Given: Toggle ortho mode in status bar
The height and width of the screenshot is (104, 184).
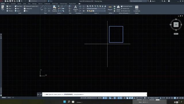Looking at the screenshot, I should point(112,98).
